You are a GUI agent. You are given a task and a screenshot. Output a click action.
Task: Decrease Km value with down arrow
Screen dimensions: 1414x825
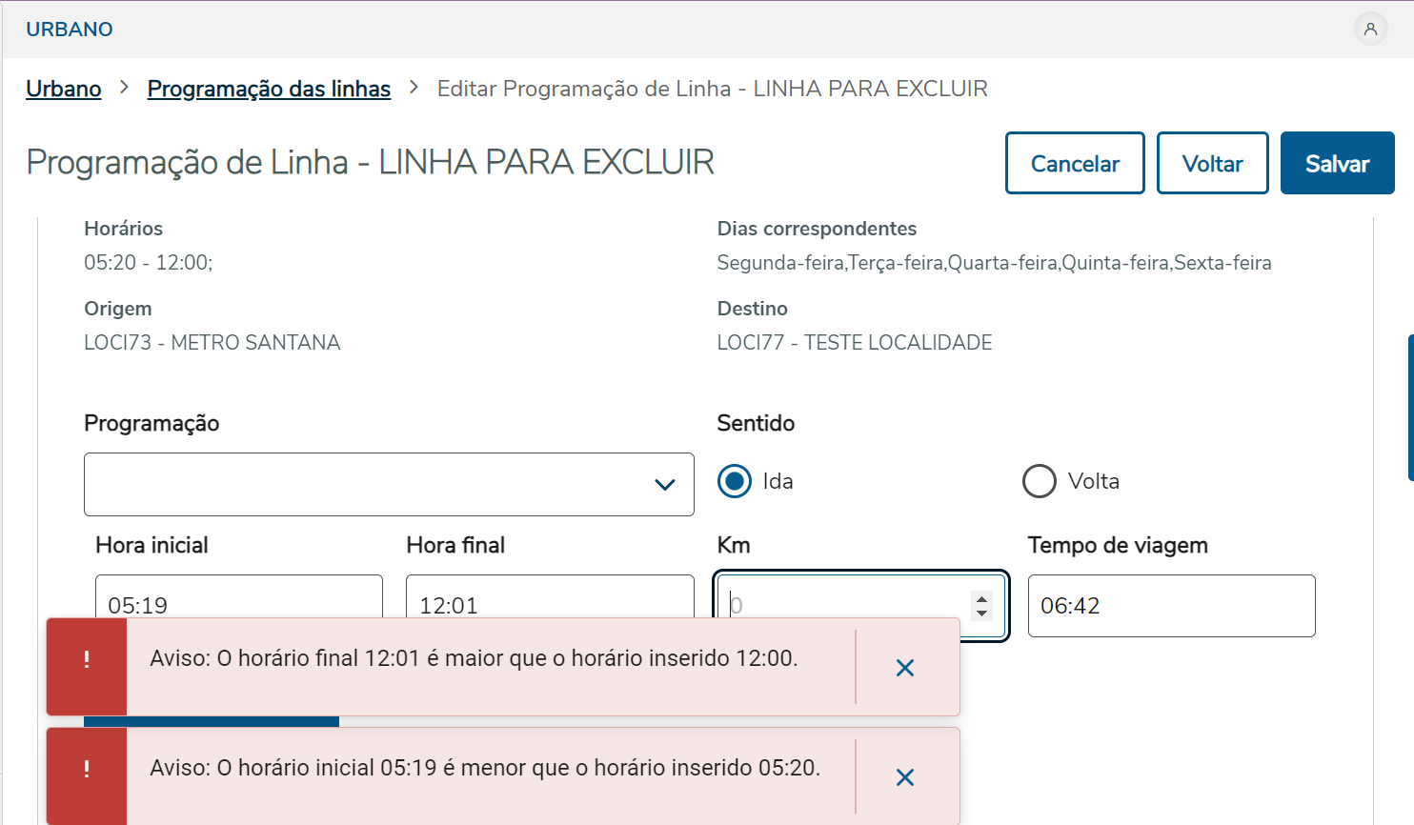pos(981,613)
